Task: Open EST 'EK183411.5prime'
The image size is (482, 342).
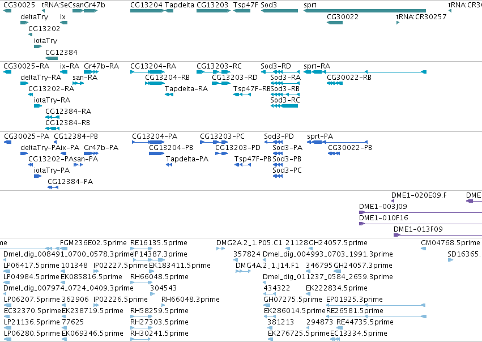Action: (x=180, y=266)
